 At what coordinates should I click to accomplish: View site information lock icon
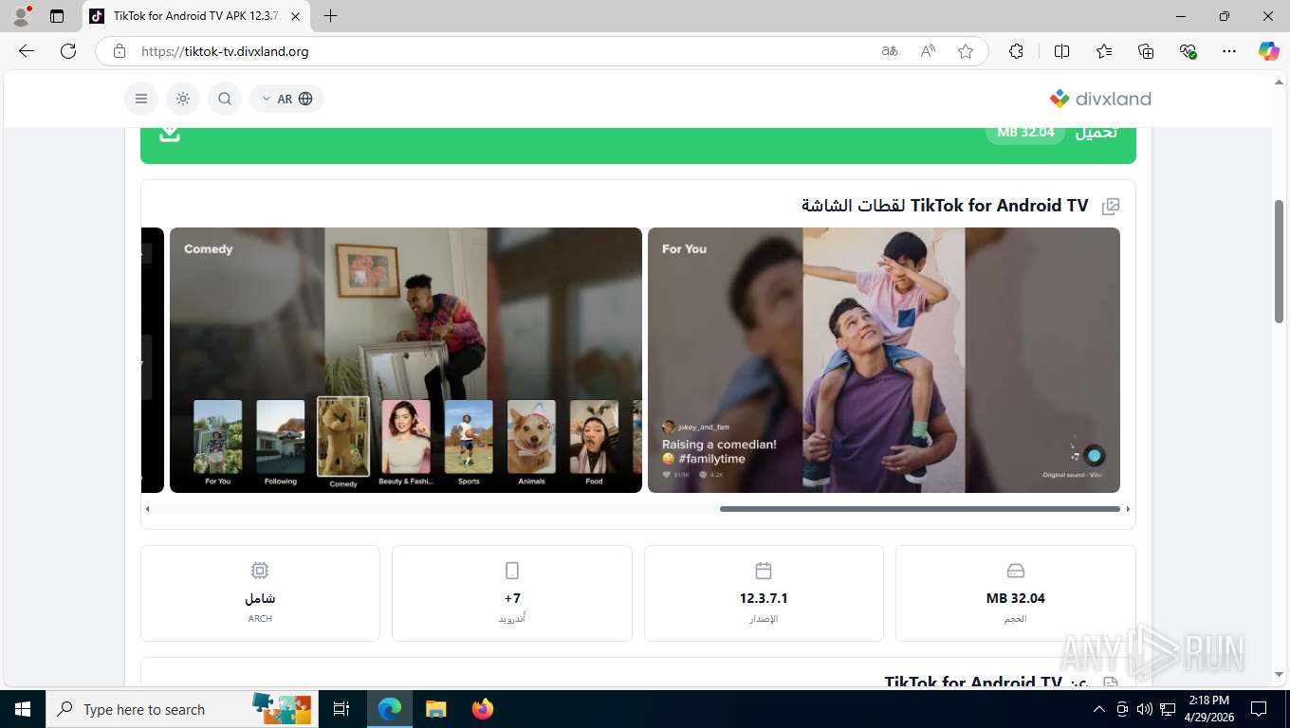point(119,51)
